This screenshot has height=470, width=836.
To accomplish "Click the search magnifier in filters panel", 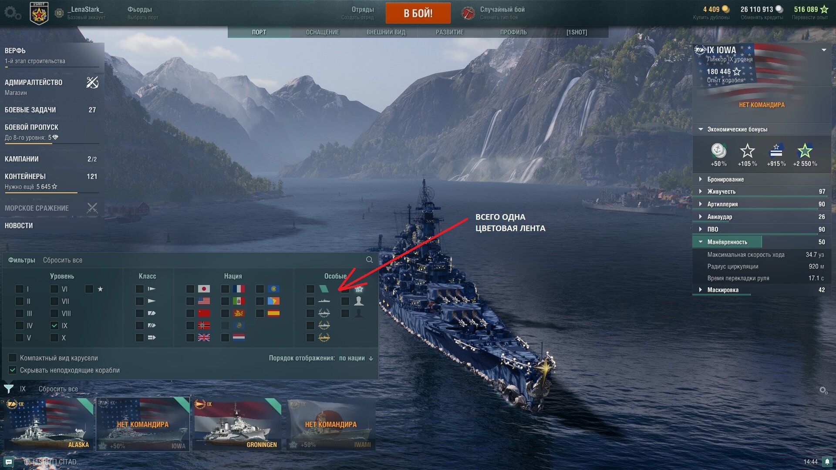I will (369, 260).
